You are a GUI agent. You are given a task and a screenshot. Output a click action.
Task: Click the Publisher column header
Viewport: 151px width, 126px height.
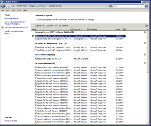click(101, 29)
